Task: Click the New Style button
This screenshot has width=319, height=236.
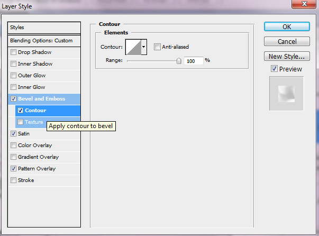Action: pyautogui.click(x=286, y=56)
